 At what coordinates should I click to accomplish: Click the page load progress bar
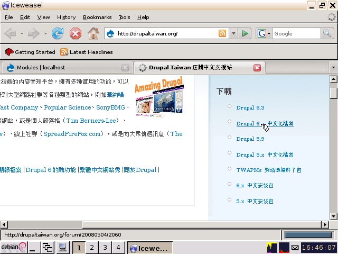point(308,235)
